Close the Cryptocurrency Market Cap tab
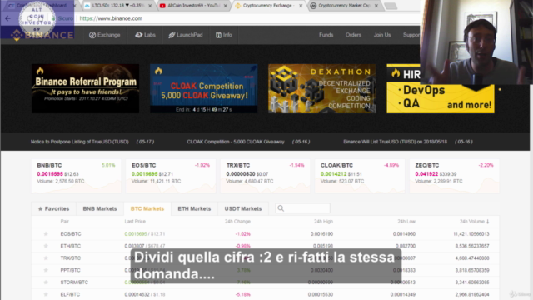533x300 pixels. click(x=376, y=6)
